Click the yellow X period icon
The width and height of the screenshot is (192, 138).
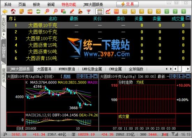[x=158, y=12]
